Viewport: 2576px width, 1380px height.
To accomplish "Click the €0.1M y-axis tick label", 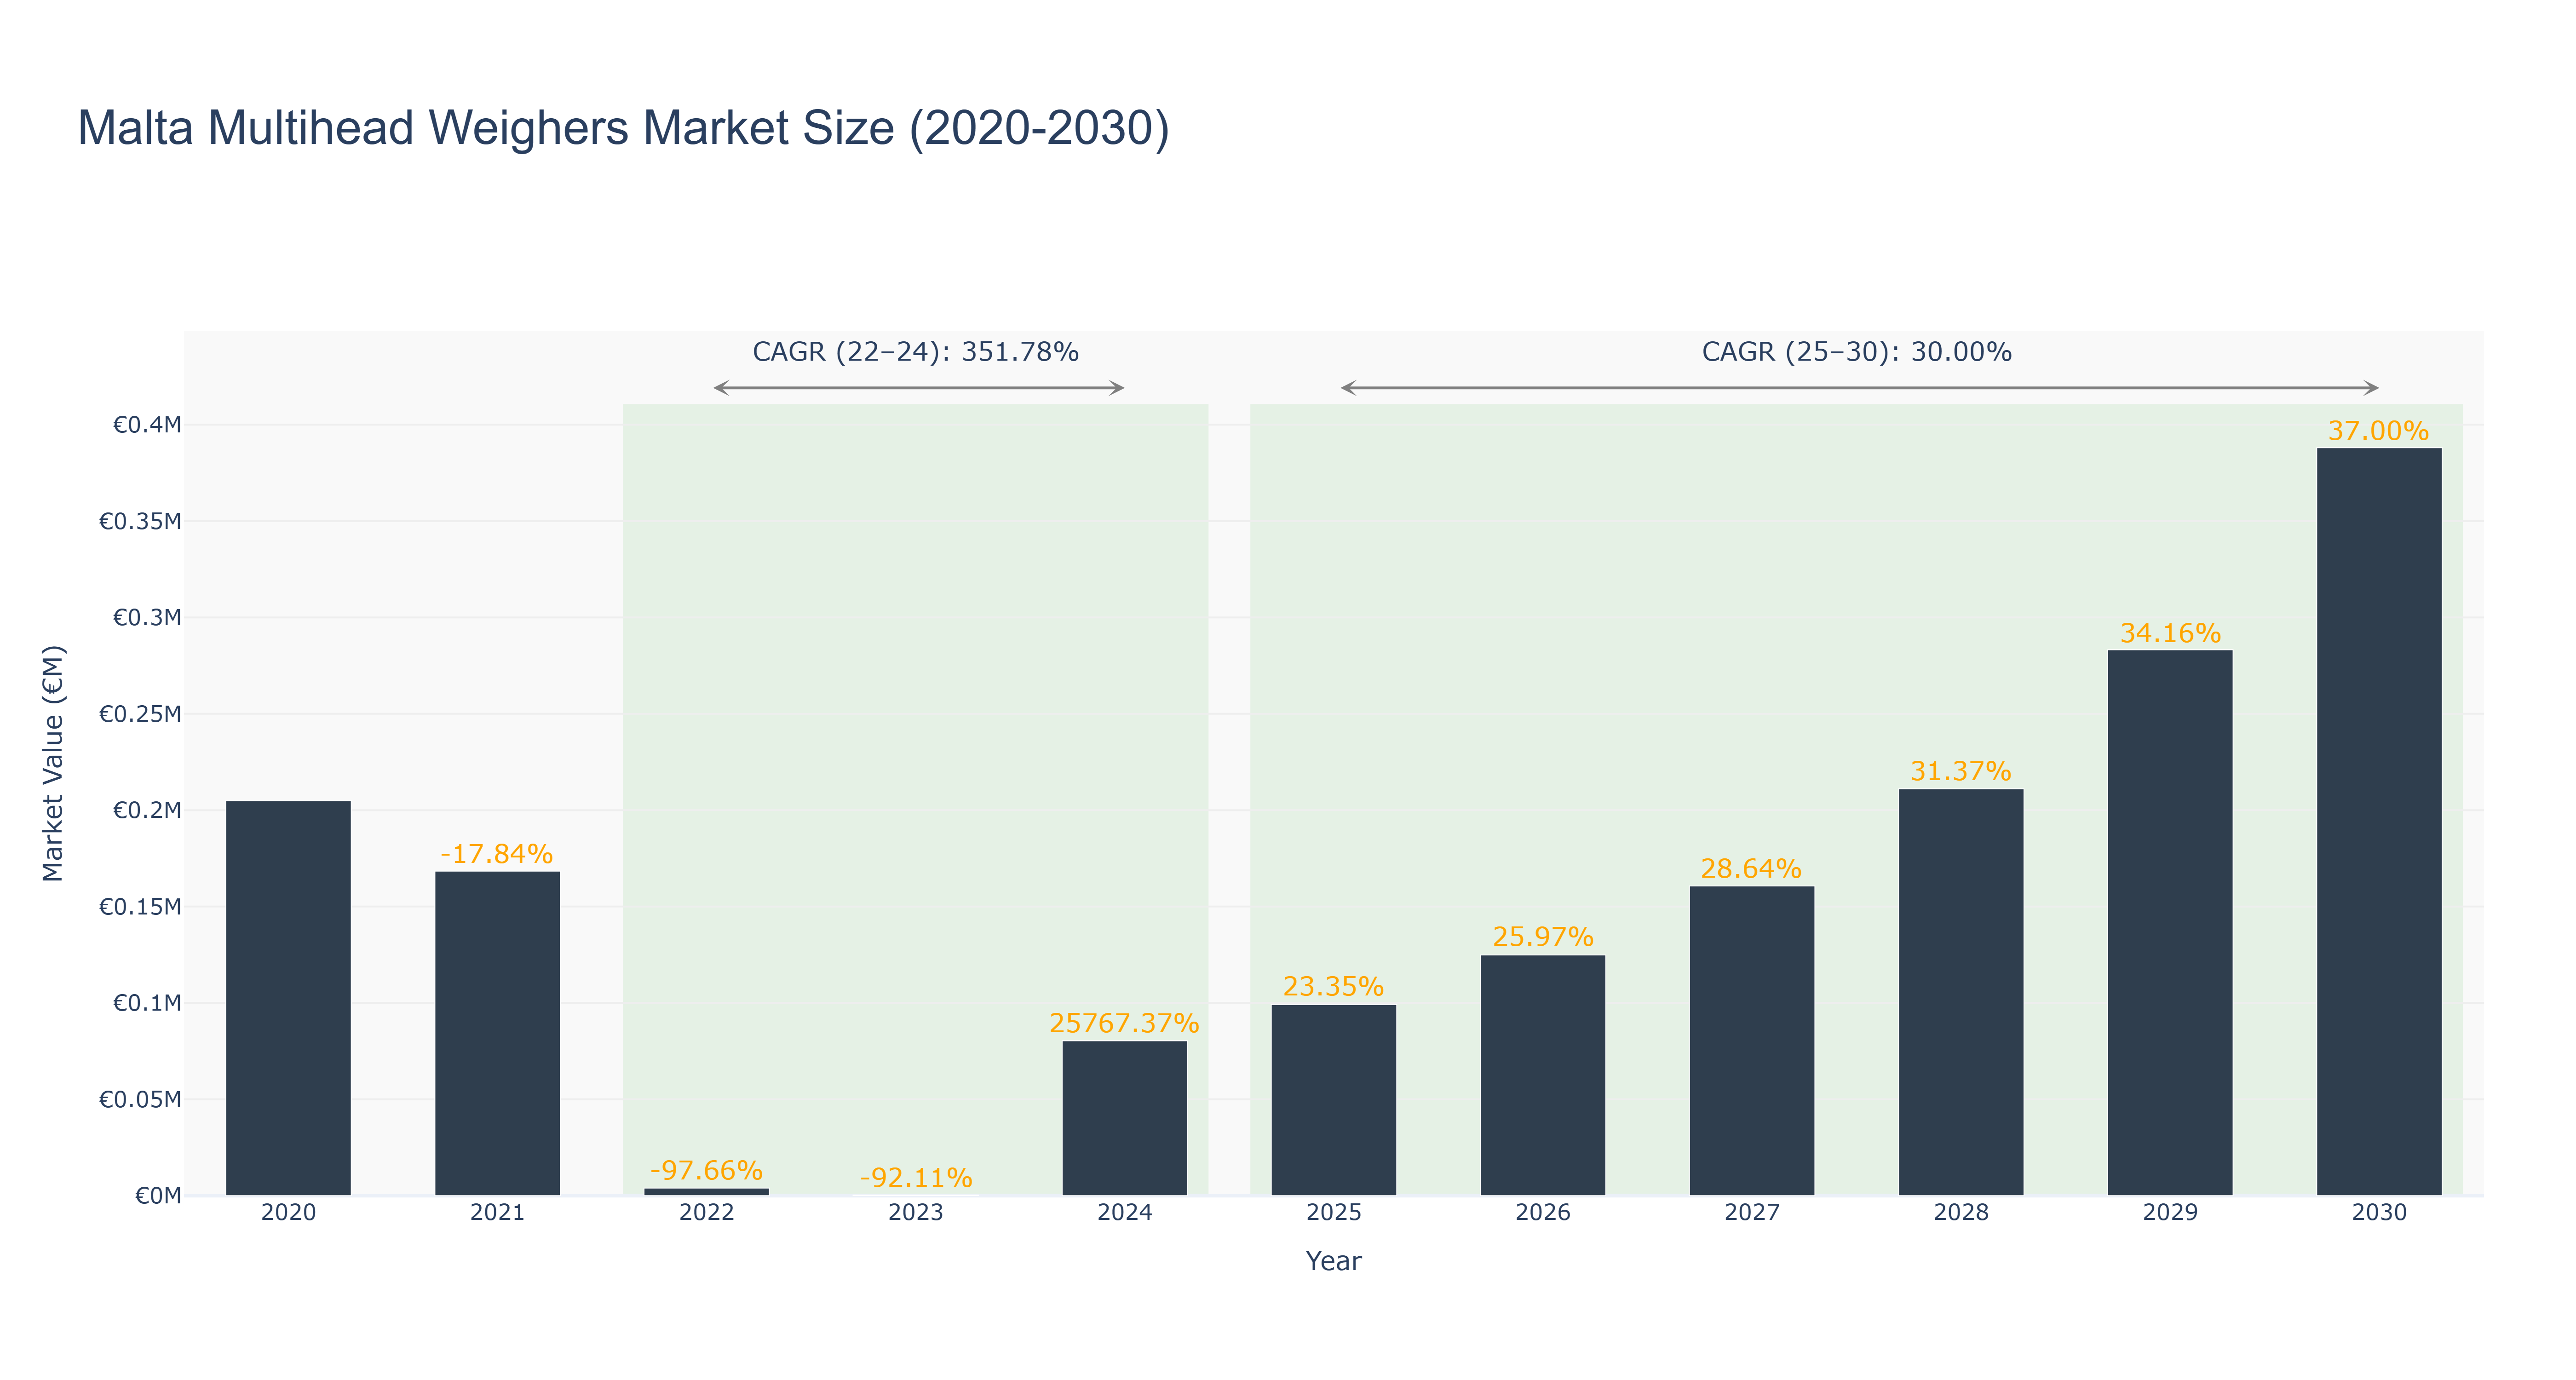I will point(147,1003).
